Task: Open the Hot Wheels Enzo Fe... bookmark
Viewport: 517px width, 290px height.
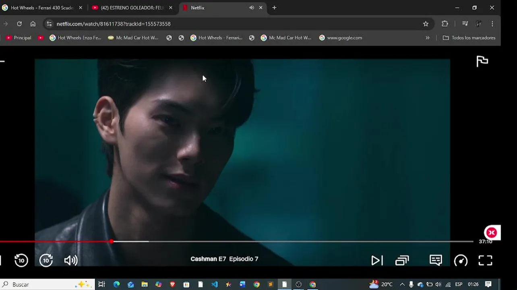Action: coord(75,38)
